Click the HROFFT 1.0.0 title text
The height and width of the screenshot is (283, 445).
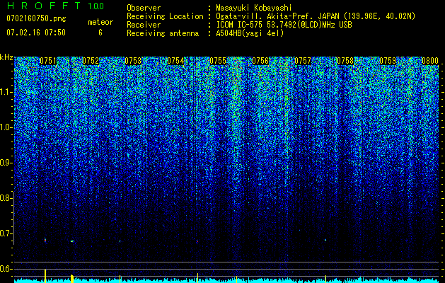pos(55,6)
